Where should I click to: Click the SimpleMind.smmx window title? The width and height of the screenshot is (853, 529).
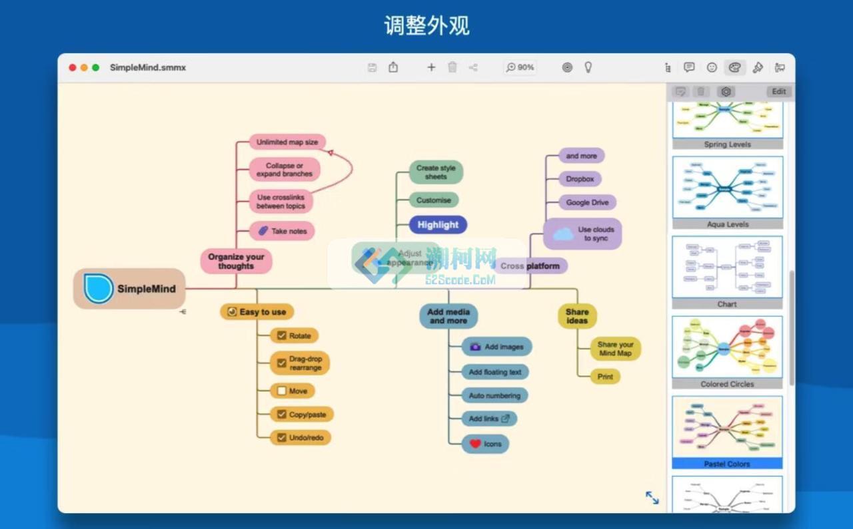click(148, 67)
